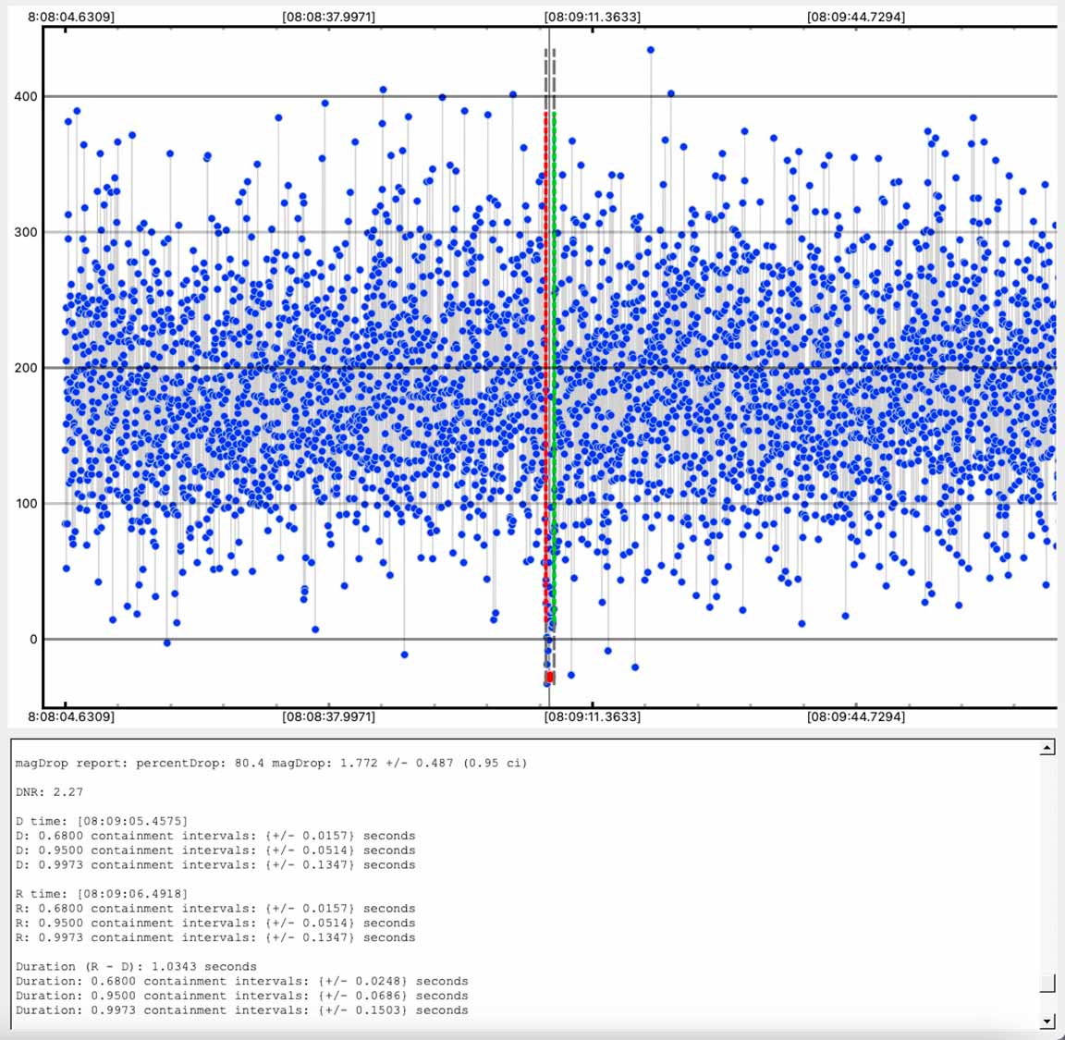Click the y-axis 200 tick label
The height and width of the screenshot is (1040, 1065).
point(26,368)
